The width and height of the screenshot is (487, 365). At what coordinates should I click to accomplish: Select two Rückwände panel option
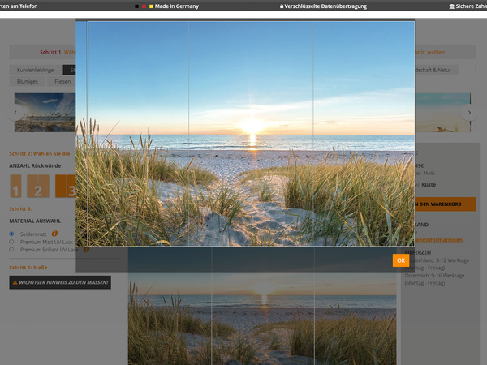tap(38, 186)
